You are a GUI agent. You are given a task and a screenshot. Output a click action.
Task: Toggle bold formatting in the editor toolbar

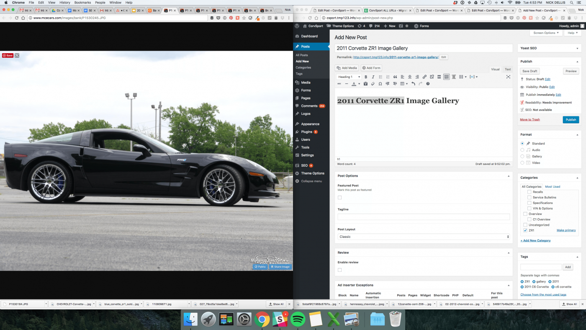click(366, 77)
